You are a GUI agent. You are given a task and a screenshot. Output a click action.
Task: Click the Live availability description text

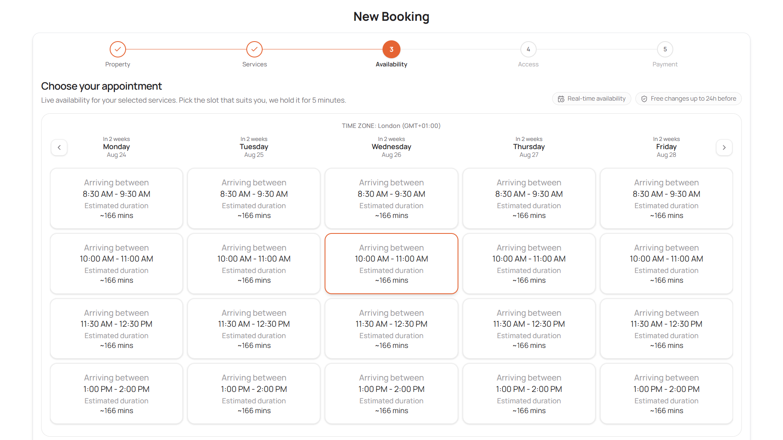pos(194,100)
